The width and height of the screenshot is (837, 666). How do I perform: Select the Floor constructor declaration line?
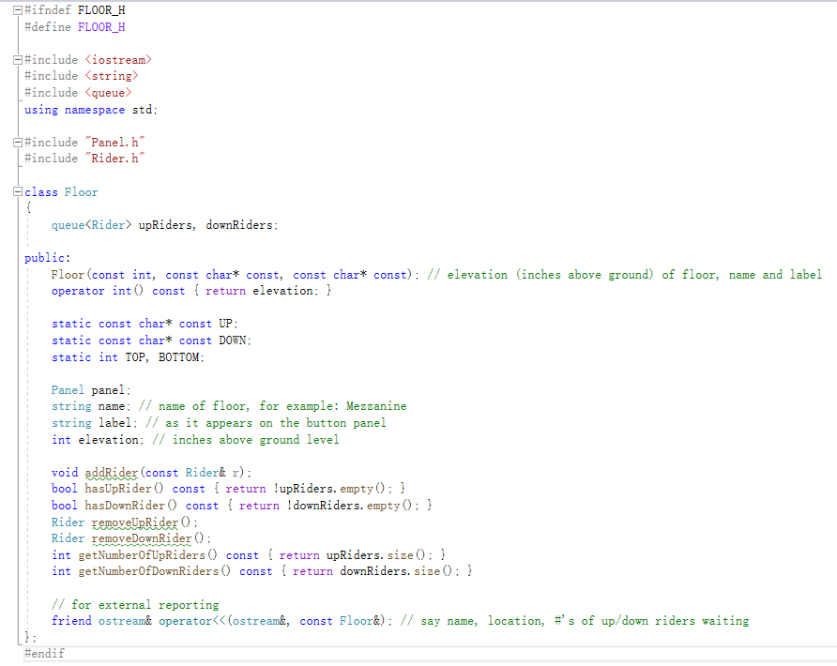[x=235, y=274]
